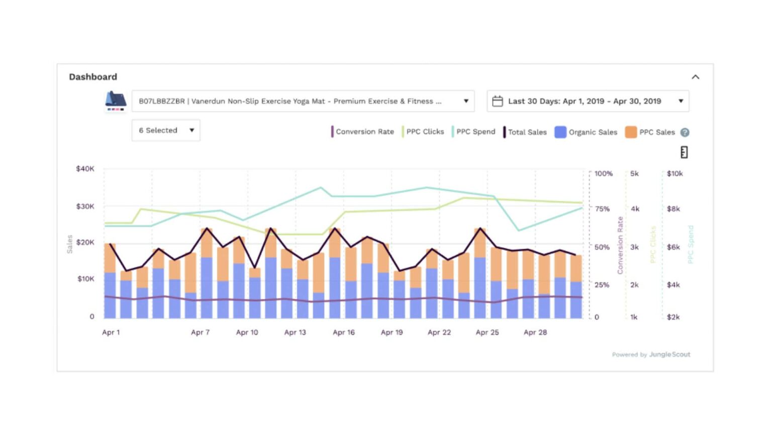Click the ruler icon below the chart legend
Viewport: 772px width, 434px height.
[684, 152]
